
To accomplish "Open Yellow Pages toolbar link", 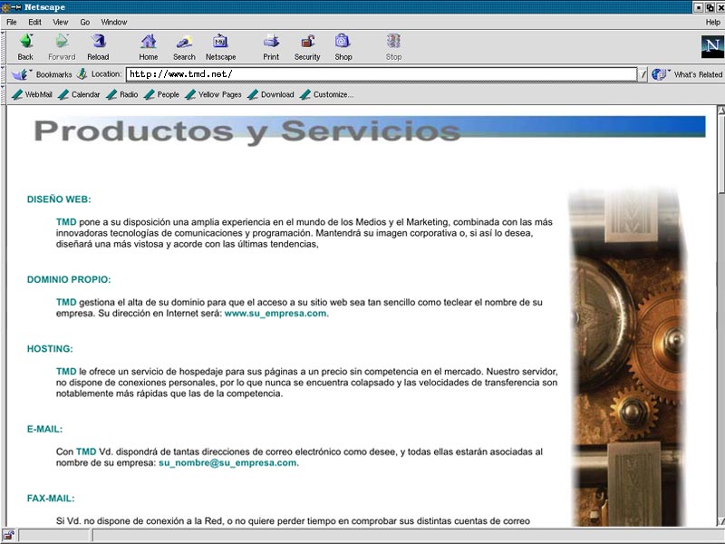I will pos(213,94).
